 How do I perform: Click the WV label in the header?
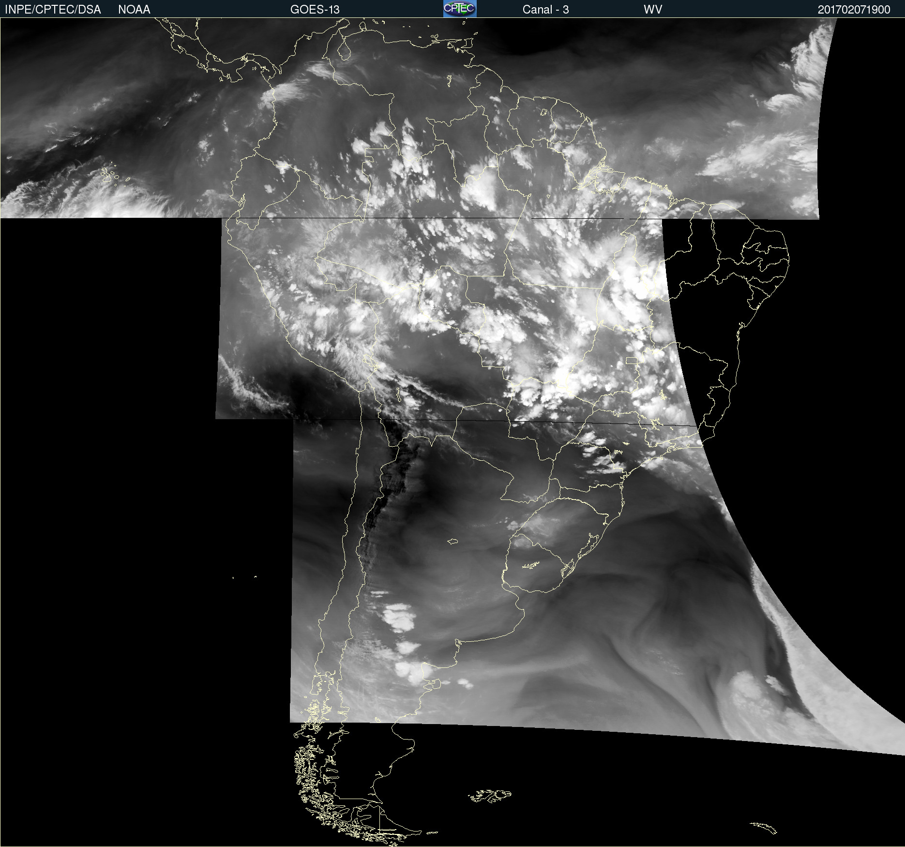coord(653,10)
